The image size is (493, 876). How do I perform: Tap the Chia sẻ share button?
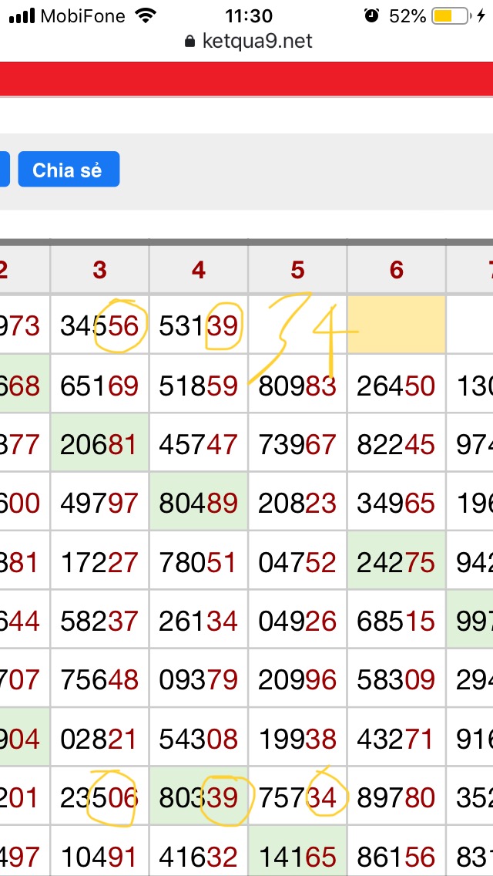68,170
